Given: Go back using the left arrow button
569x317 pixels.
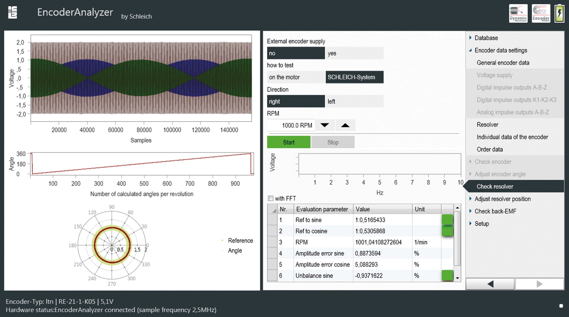Looking at the screenshot, I should [490, 284].
